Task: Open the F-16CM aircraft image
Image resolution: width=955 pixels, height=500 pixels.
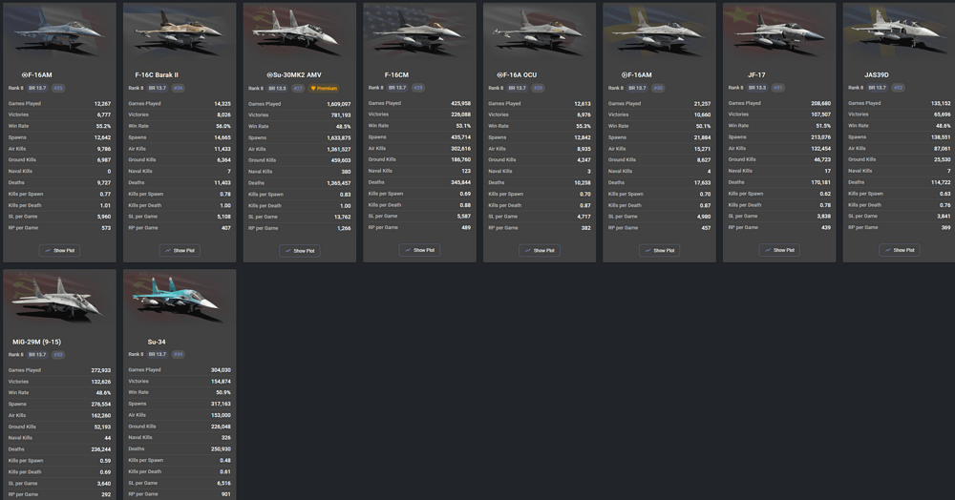Action: pyautogui.click(x=419, y=31)
